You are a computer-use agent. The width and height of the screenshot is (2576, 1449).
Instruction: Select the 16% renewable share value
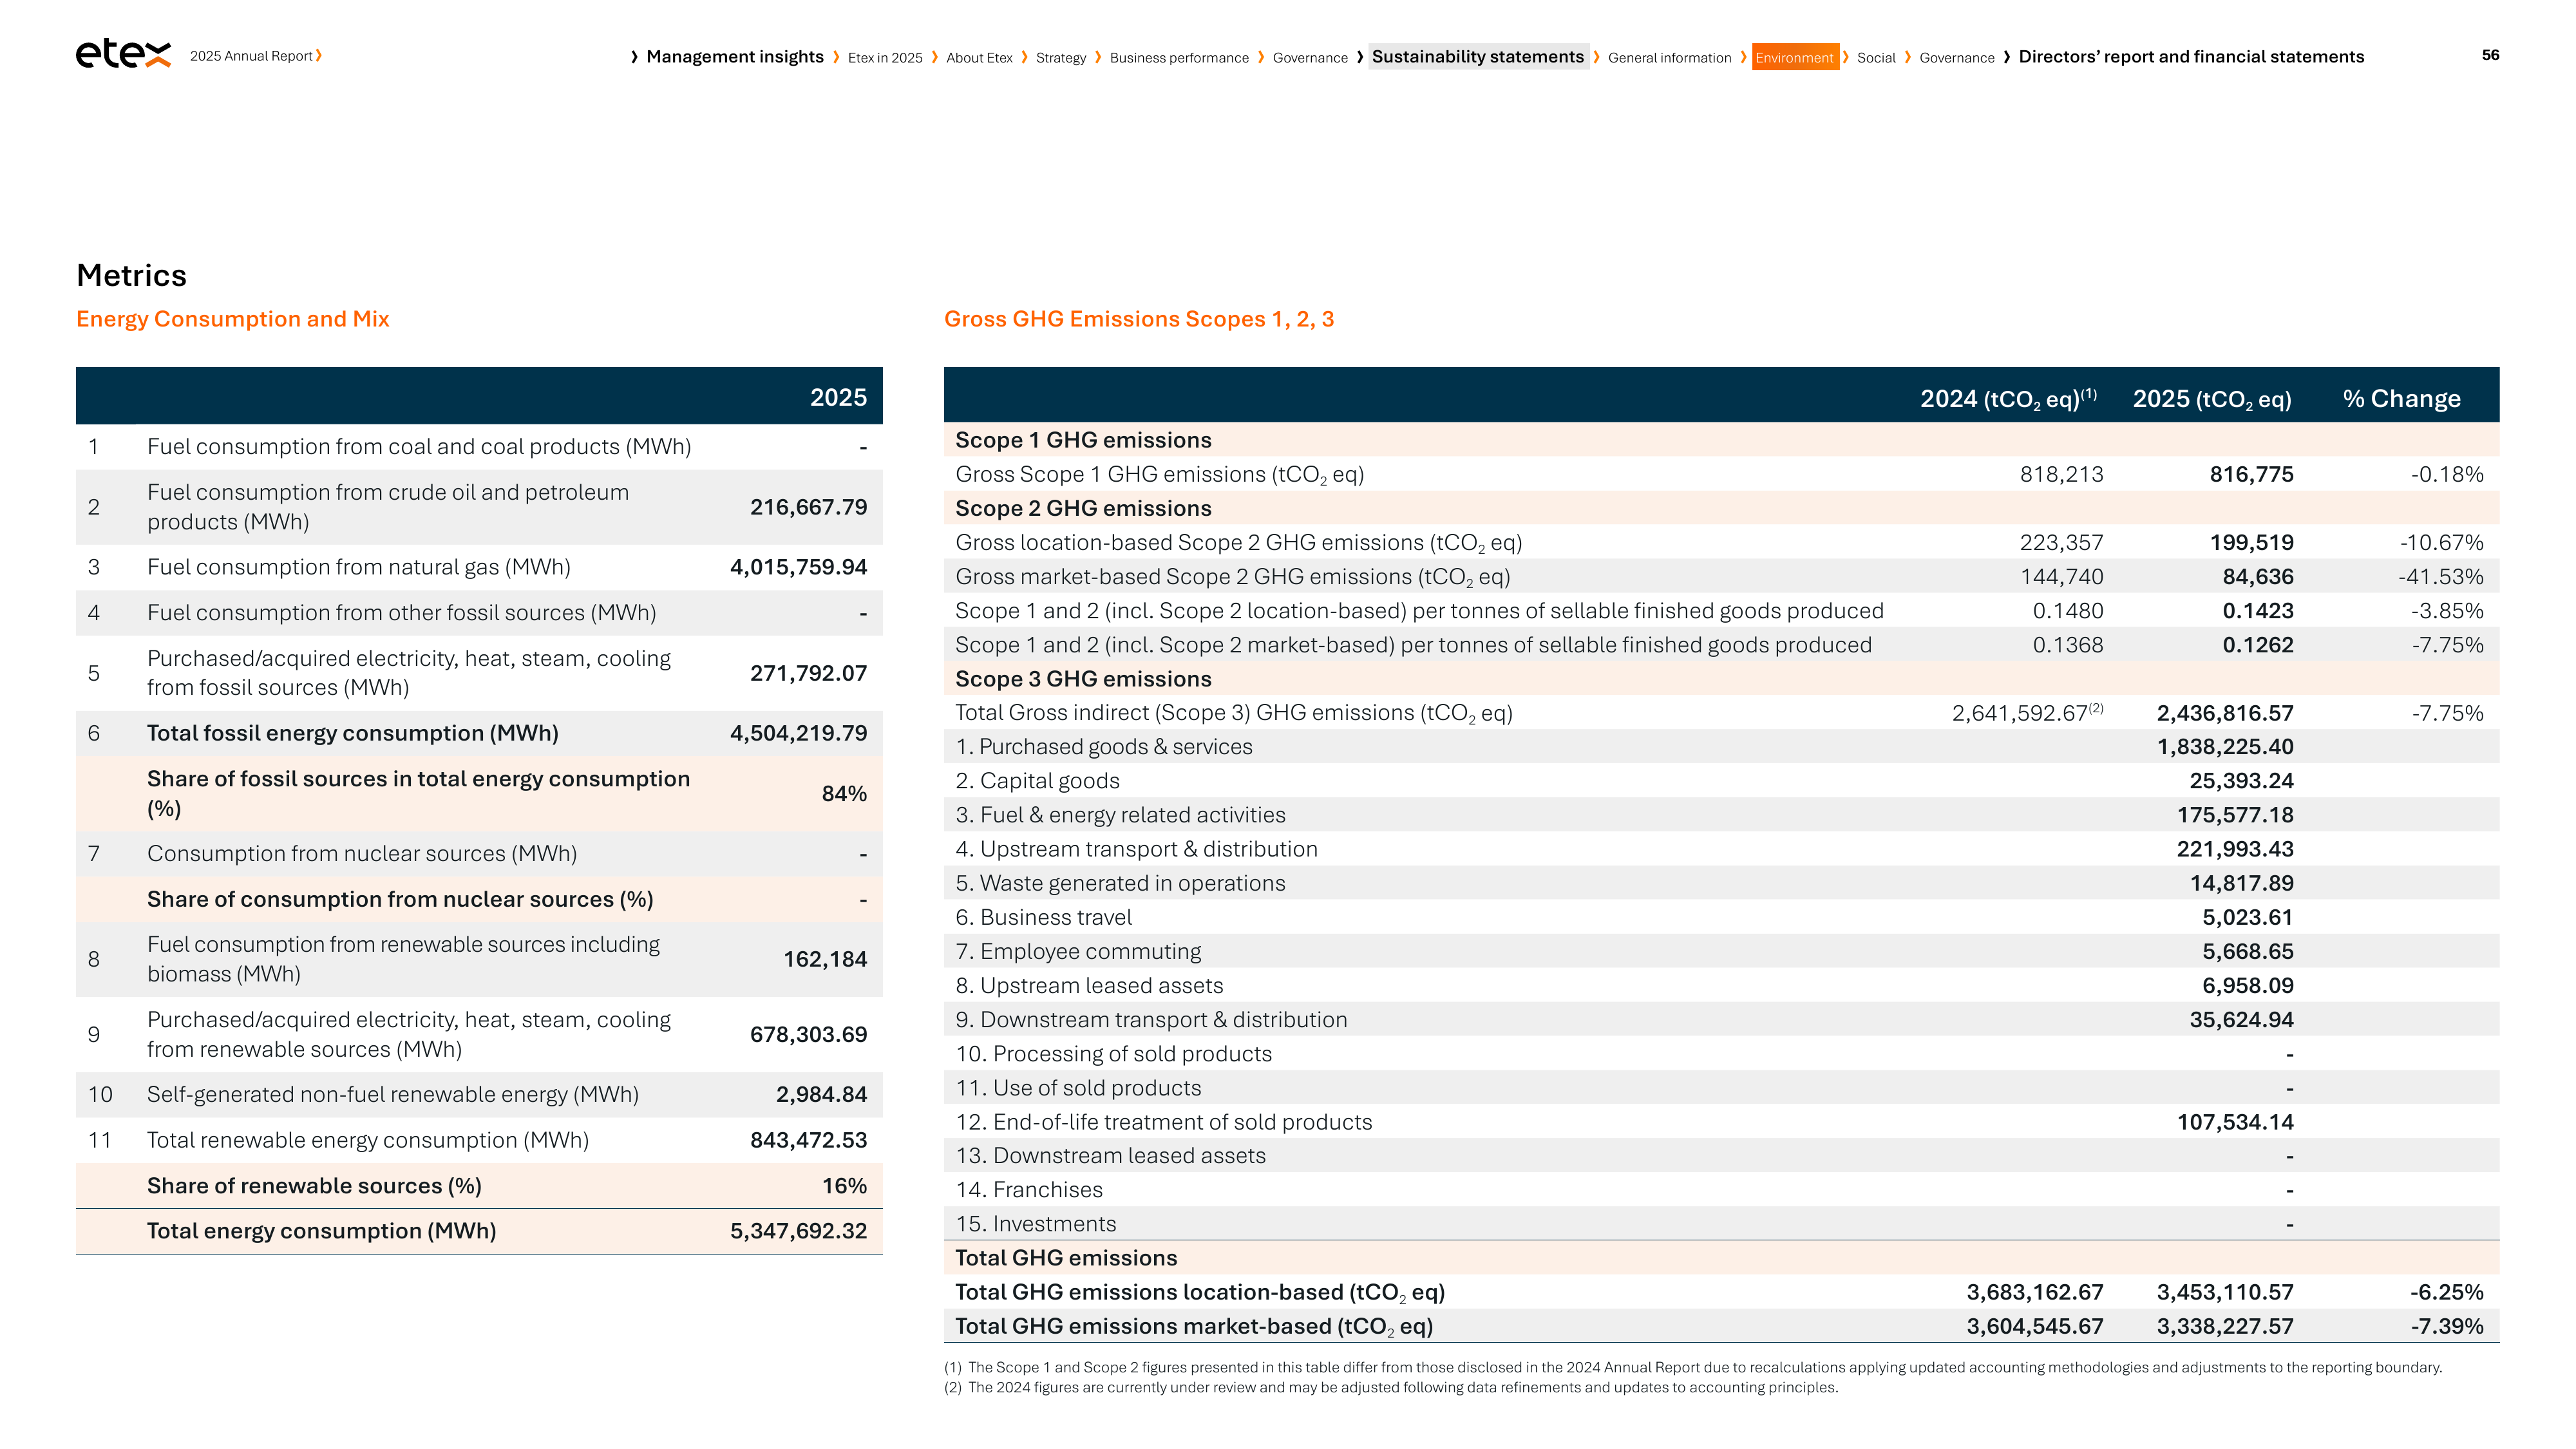coord(844,1186)
